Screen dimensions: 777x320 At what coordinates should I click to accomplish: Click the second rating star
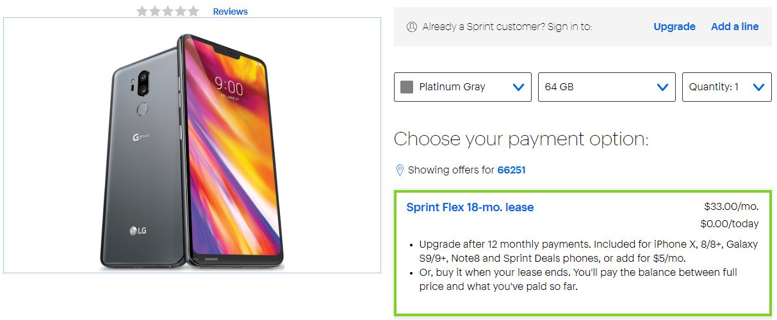[x=155, y=11]
